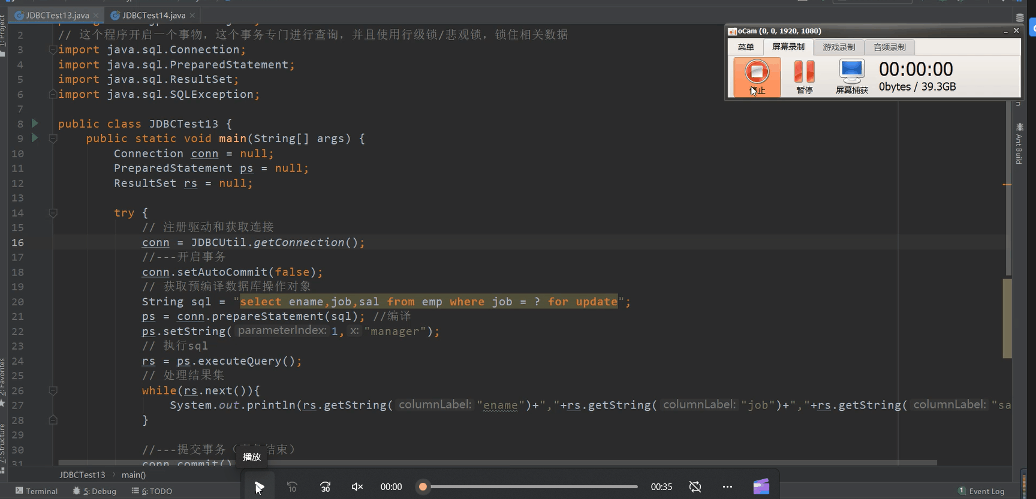Switch to the 音频录制 tab in oCam

(x=889, y=47)
